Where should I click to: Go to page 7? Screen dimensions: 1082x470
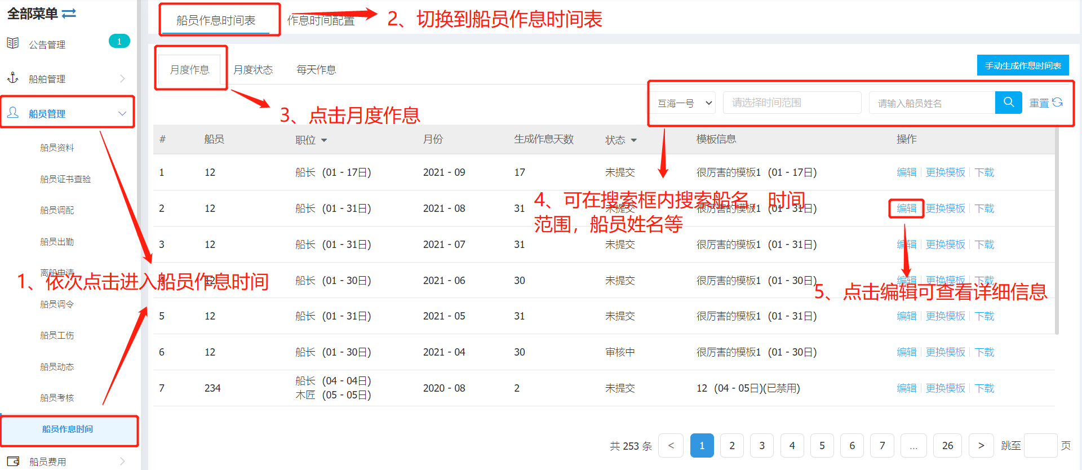(x=882, y=445)
